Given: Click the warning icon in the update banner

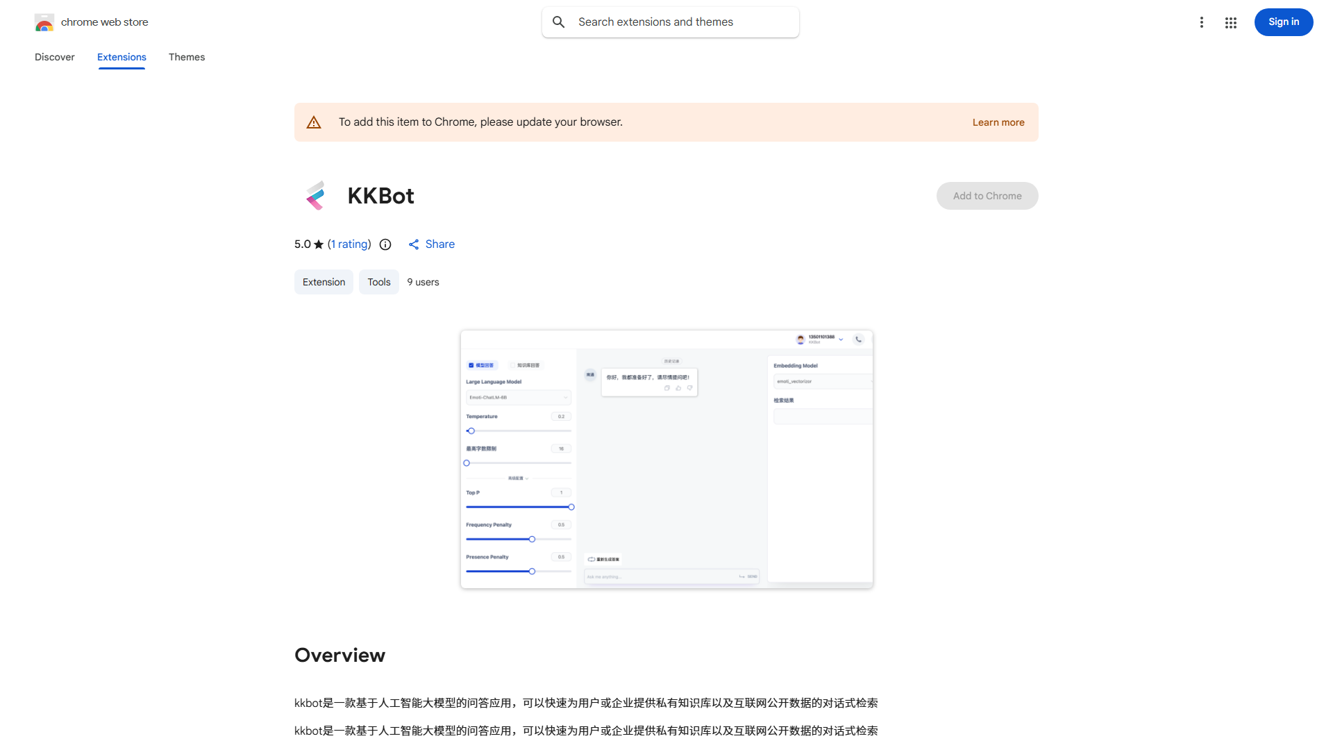Looking at the screenshot, I should [x=314, y=122].
